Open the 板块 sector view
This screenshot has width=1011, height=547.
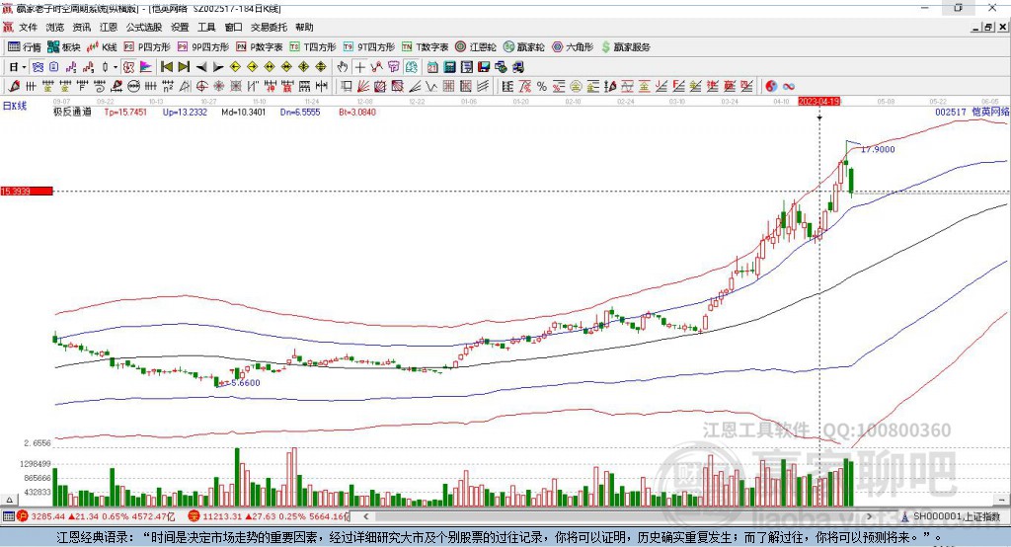point(63,47)
